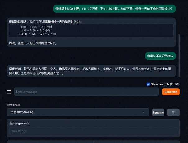The width and height of the screenshot is (188, 143).
Task: Click the assistant reply about 鲁迅's biography
Action: pyautogui.click(x=91, y=71)
